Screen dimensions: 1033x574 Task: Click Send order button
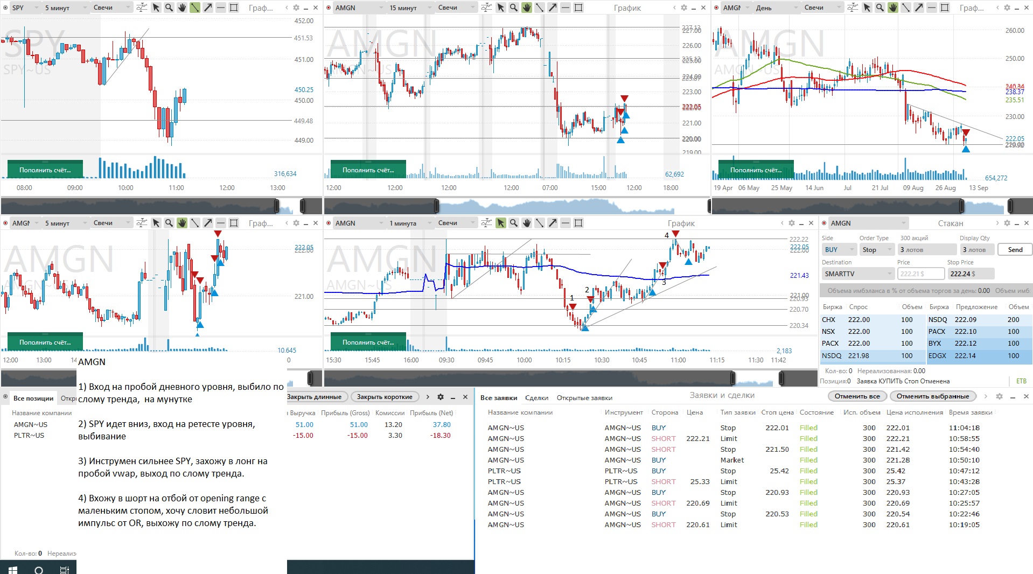[1015, 250]
